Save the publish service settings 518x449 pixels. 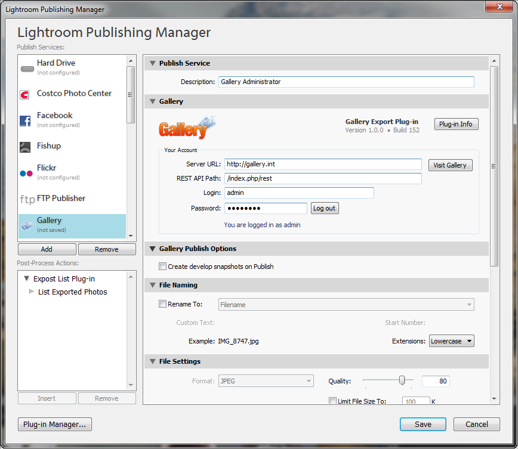pos(423,424)
